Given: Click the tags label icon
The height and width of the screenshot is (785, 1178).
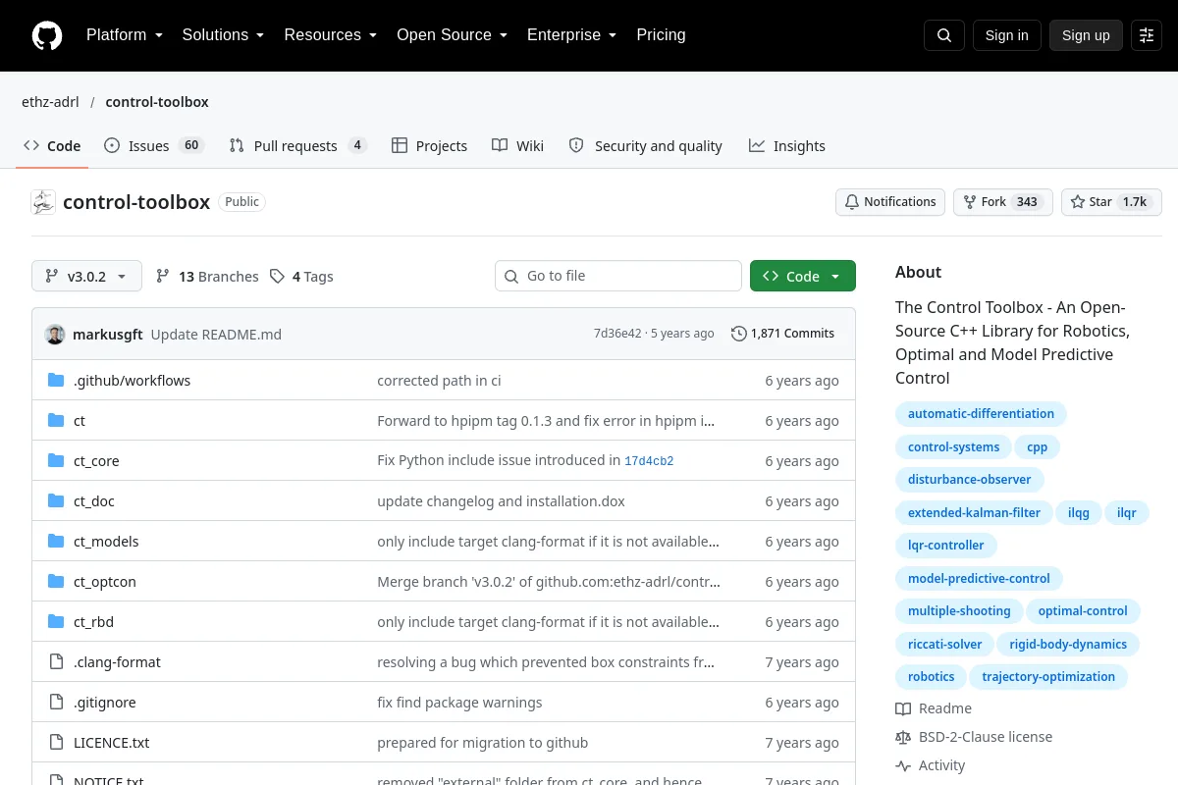Looking at the screenshot, I should (278, 277).
